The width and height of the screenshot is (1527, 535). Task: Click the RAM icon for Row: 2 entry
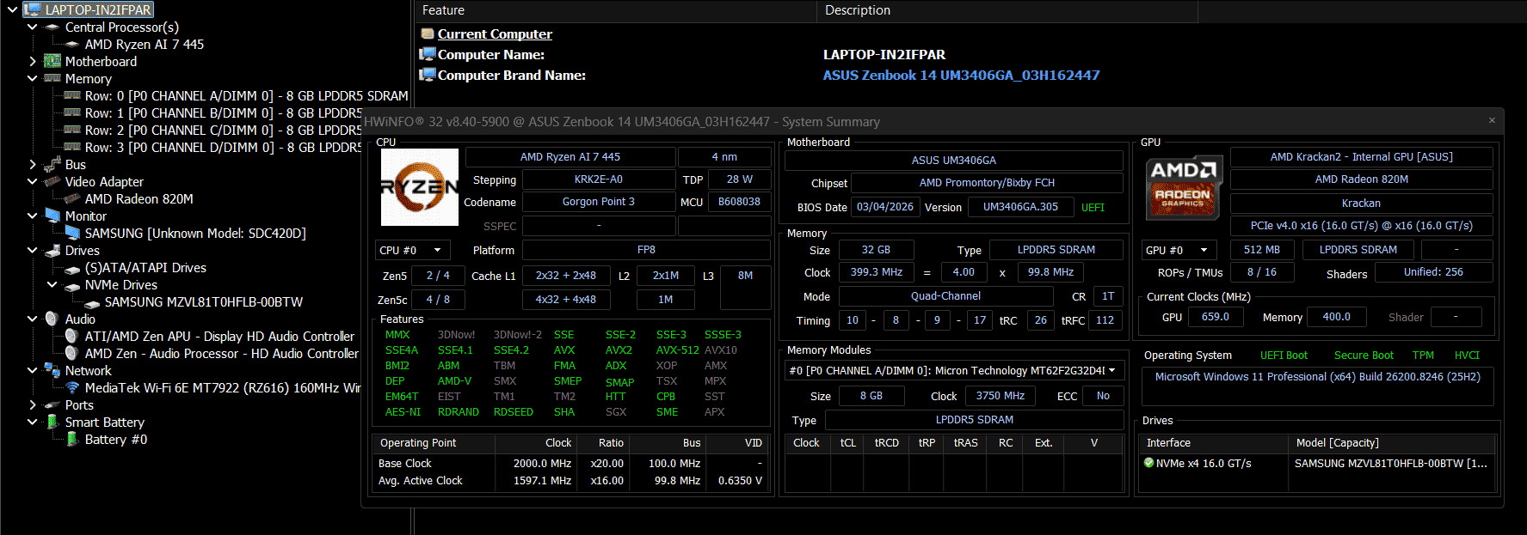coord(72,131)
